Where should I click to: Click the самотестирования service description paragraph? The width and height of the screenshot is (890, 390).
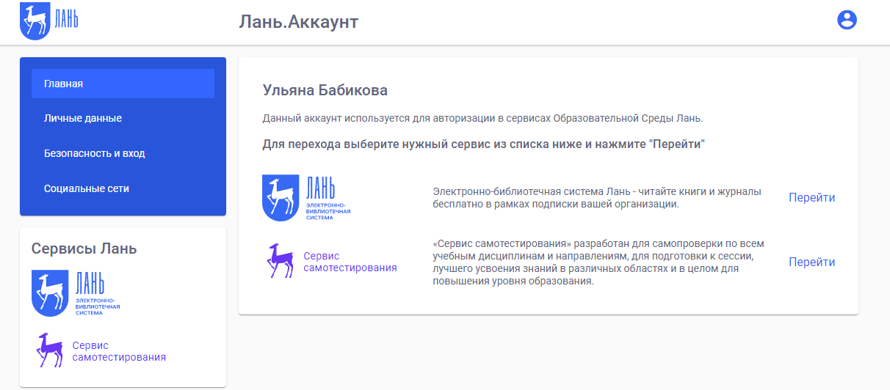click(x=598, y=262)
